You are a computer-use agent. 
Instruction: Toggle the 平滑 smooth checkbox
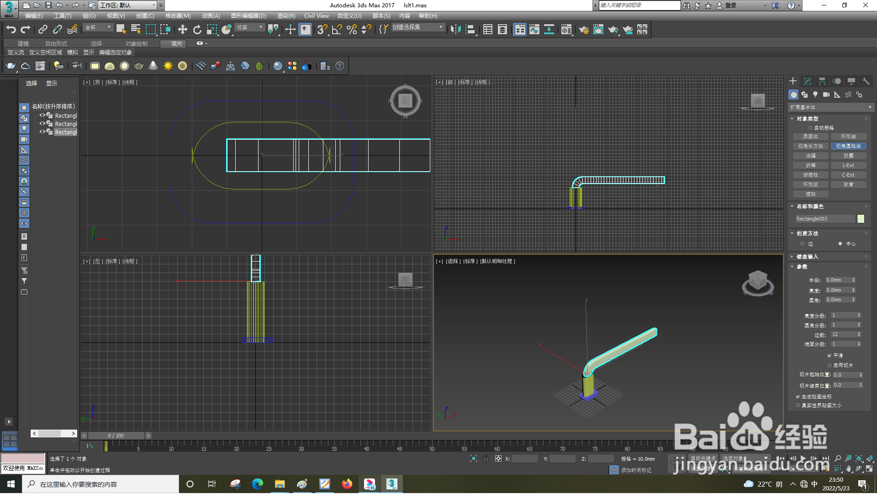[x=829, y=356]
